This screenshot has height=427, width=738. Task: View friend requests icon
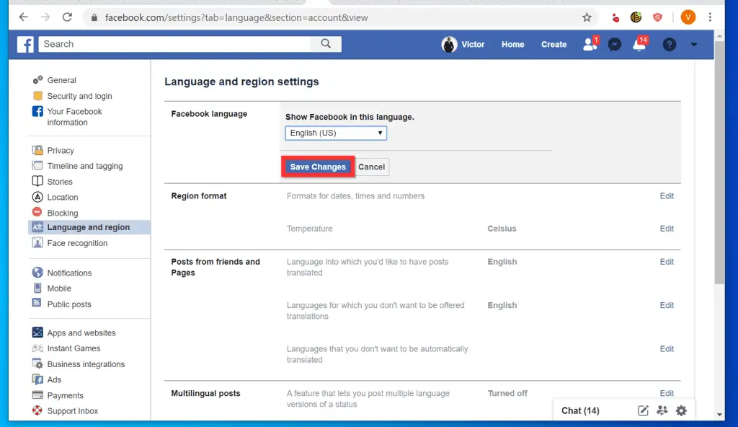coord(589,45)
